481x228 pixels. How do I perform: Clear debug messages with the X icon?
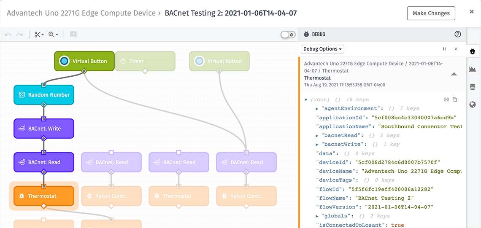click(456, 49)
